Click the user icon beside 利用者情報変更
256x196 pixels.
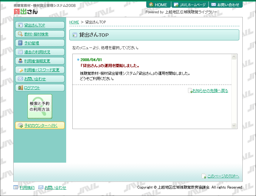(x=20, y=61)
